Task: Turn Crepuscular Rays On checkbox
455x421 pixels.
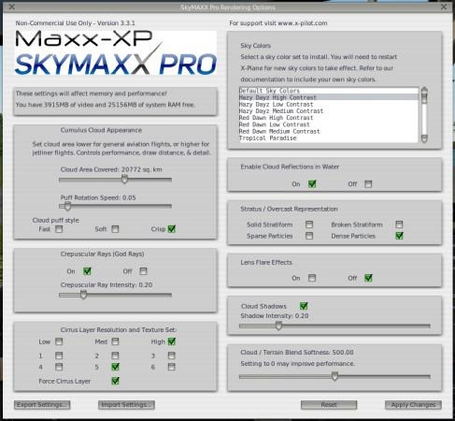Action: 87,271
